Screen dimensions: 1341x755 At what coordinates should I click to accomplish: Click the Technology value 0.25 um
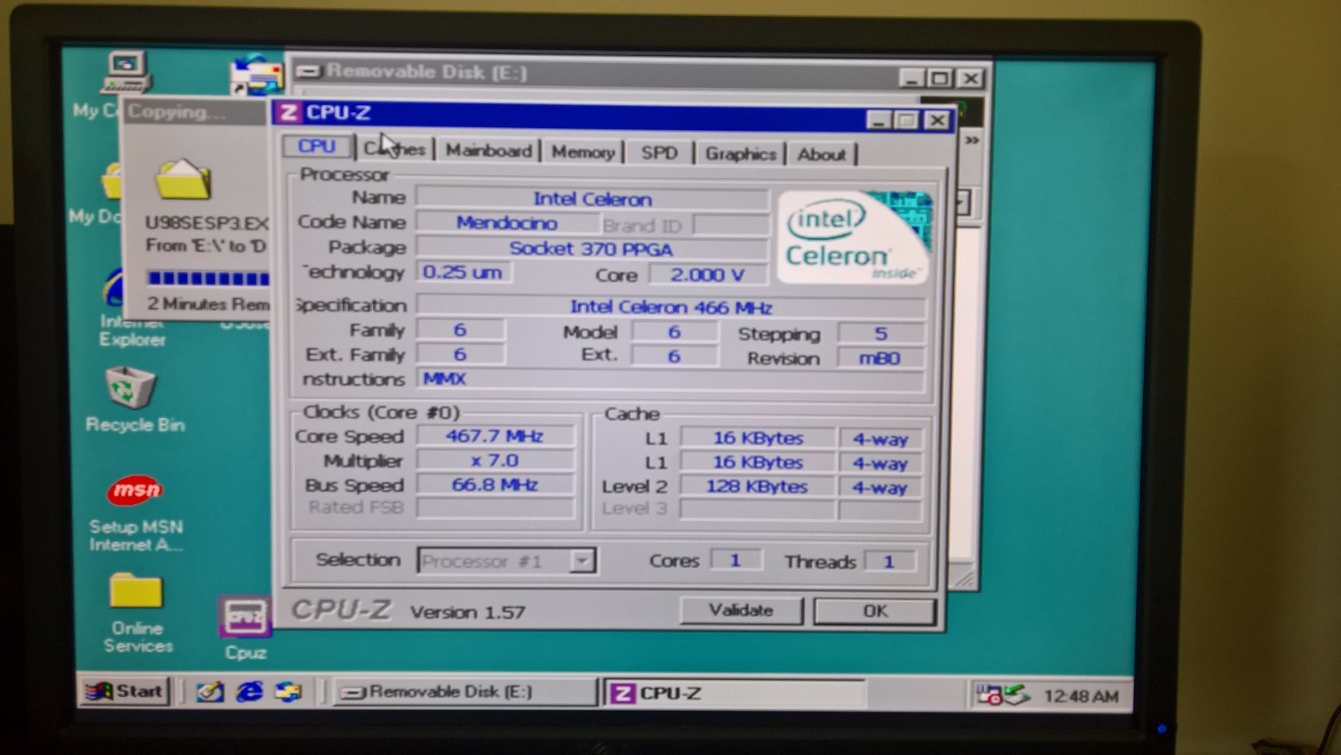(463, 272)
